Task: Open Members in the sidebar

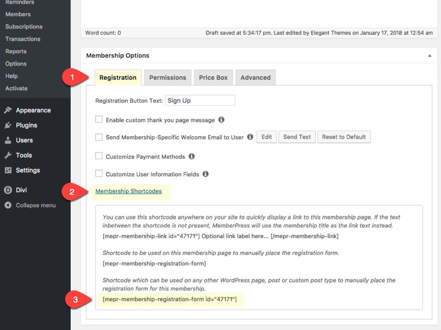Action: [x=18, y=14]
